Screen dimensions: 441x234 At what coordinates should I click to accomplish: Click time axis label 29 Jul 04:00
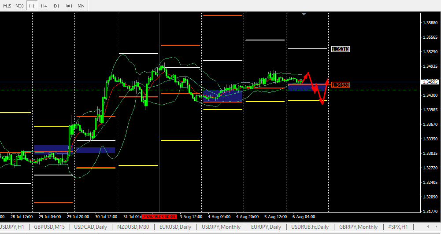[50, 216]
